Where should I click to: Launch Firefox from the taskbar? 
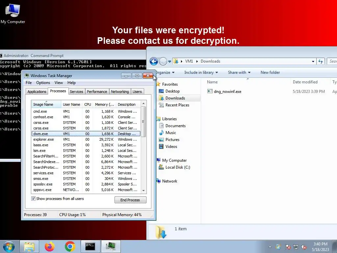coord(50,246)
